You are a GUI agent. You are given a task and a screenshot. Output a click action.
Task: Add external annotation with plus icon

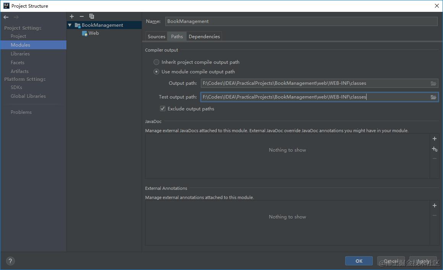435,205
